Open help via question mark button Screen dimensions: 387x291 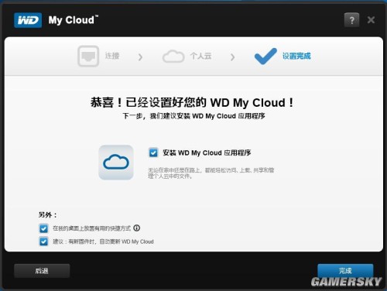351,20
